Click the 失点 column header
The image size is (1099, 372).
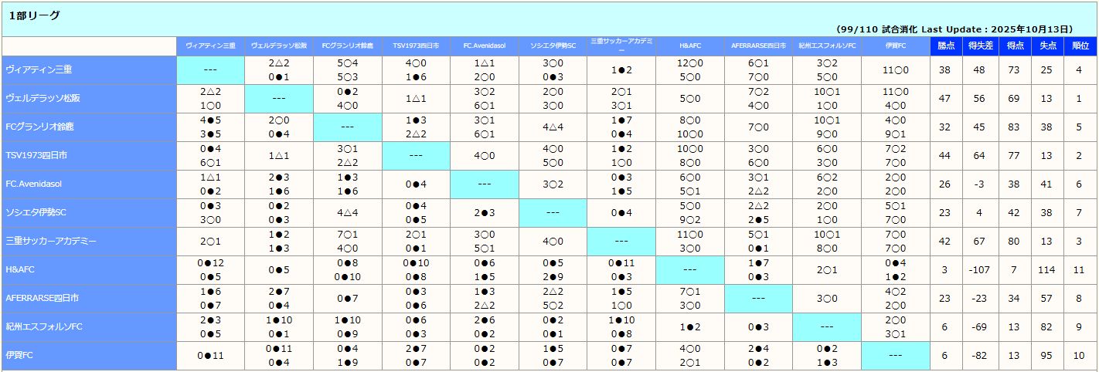click(1048, 46)
